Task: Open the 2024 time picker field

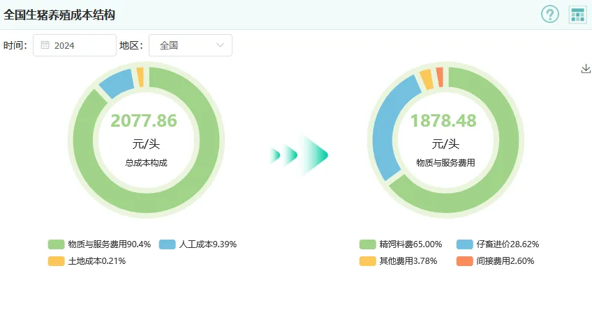Action: click(x=75, y=45)
